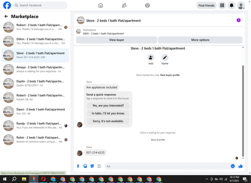Click the choose sticker icon
Image resolution: width=251 pixels, height=183 pixels.
pyautogui.click(x=92, y=166)
